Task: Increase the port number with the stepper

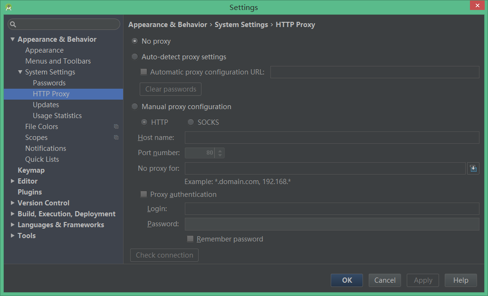Action: coord(220,150)
